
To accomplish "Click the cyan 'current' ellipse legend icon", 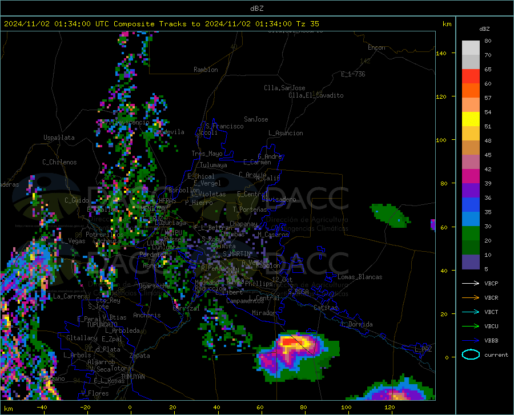I will coord(471,354).
